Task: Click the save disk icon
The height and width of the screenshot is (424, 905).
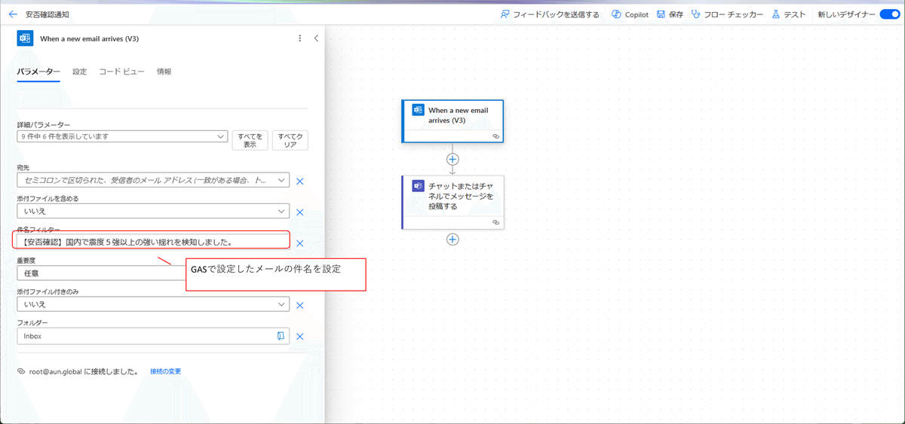Action: [x=661, y=14]
